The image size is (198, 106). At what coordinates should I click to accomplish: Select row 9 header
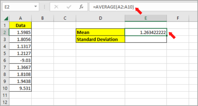point(5,81)
